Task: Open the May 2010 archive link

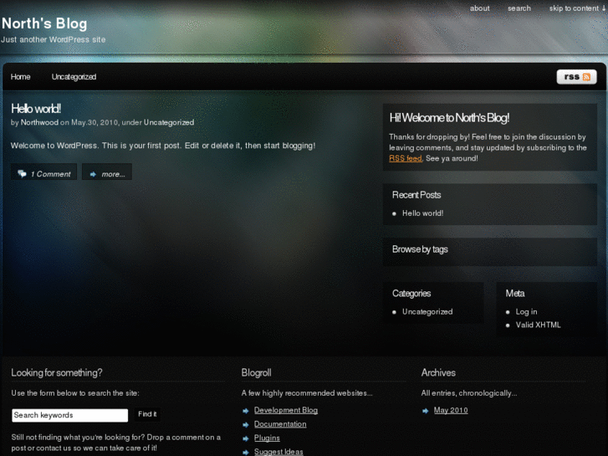Action: pyautogui.click(x=451, y=410)
